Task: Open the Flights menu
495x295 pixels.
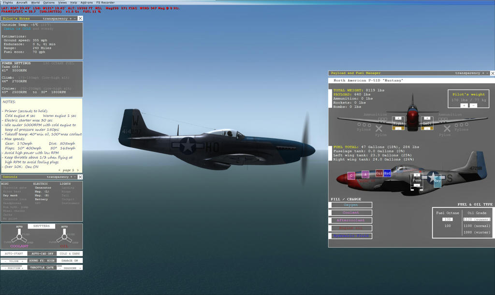Action: [x=8, y=2]
